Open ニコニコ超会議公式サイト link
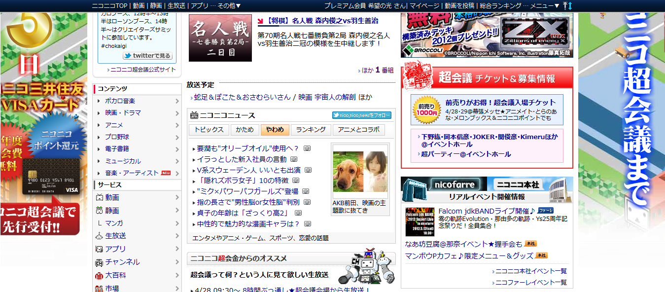Viewport: 665px width, 292px height. (143, 70)
